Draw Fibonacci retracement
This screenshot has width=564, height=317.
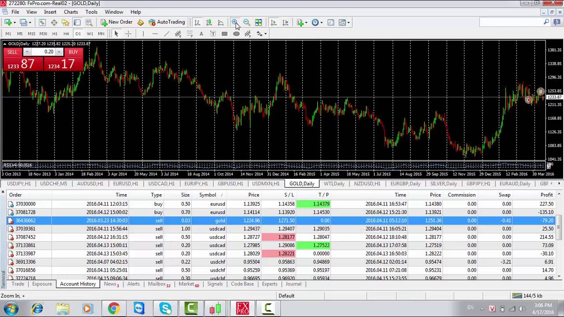[190, 34]
